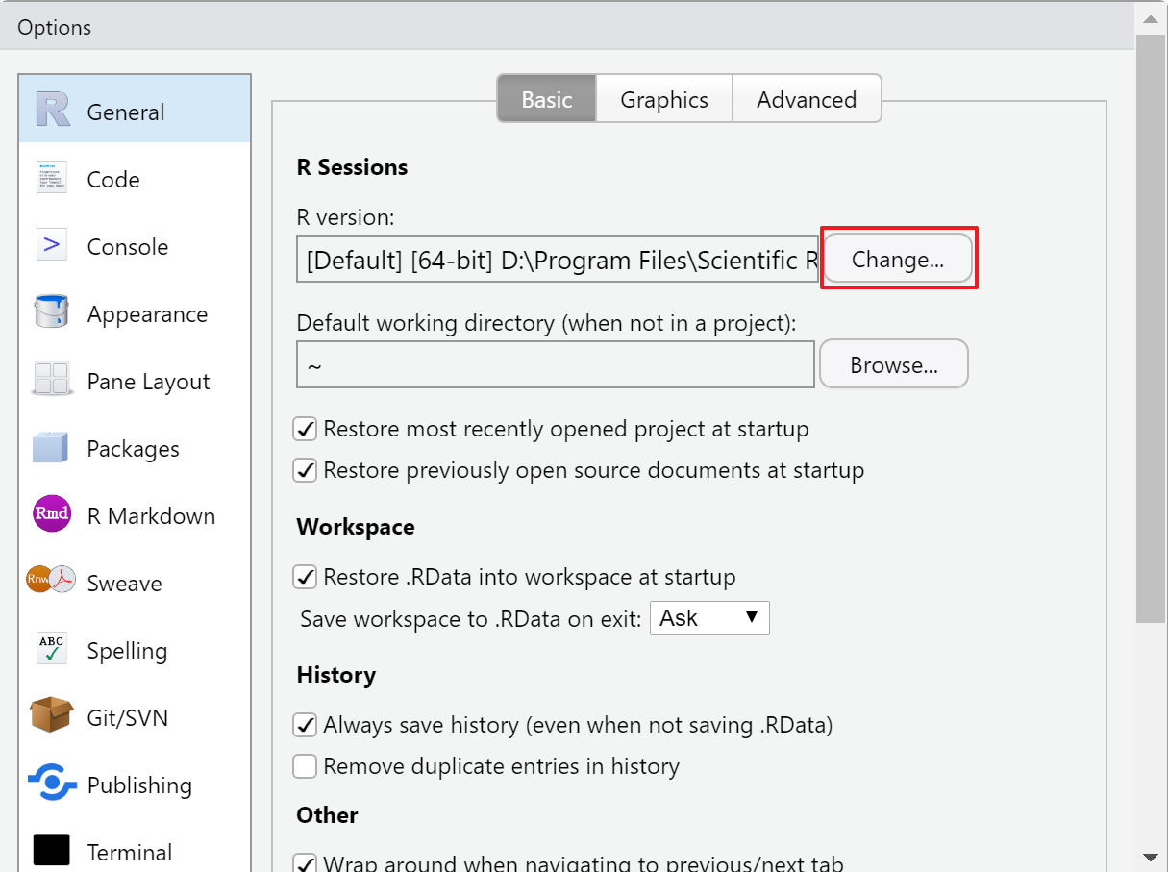Toggle Always save history checkbox

coord(306,725)
